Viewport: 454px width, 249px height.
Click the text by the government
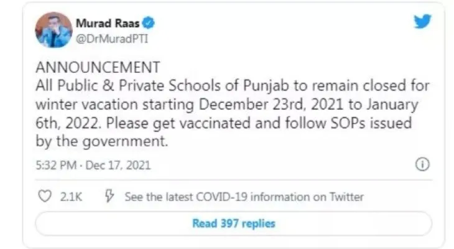click(x=102, y=141)
